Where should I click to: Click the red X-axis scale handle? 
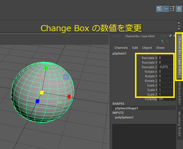69,97
